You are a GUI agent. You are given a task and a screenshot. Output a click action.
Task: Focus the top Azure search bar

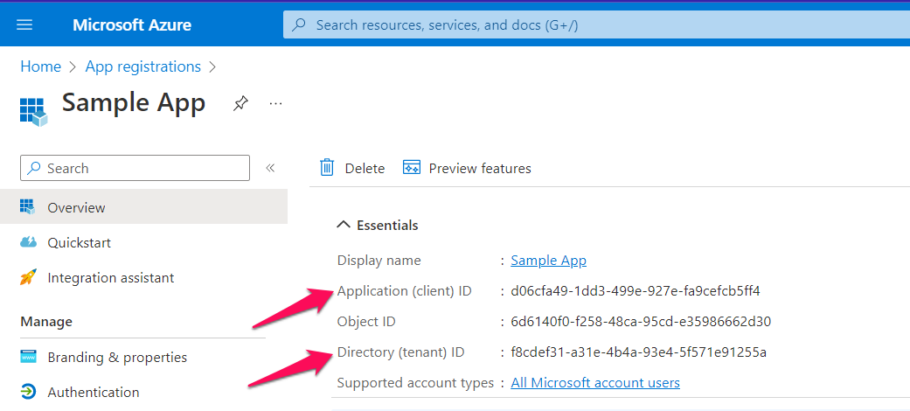click(594, 24)
